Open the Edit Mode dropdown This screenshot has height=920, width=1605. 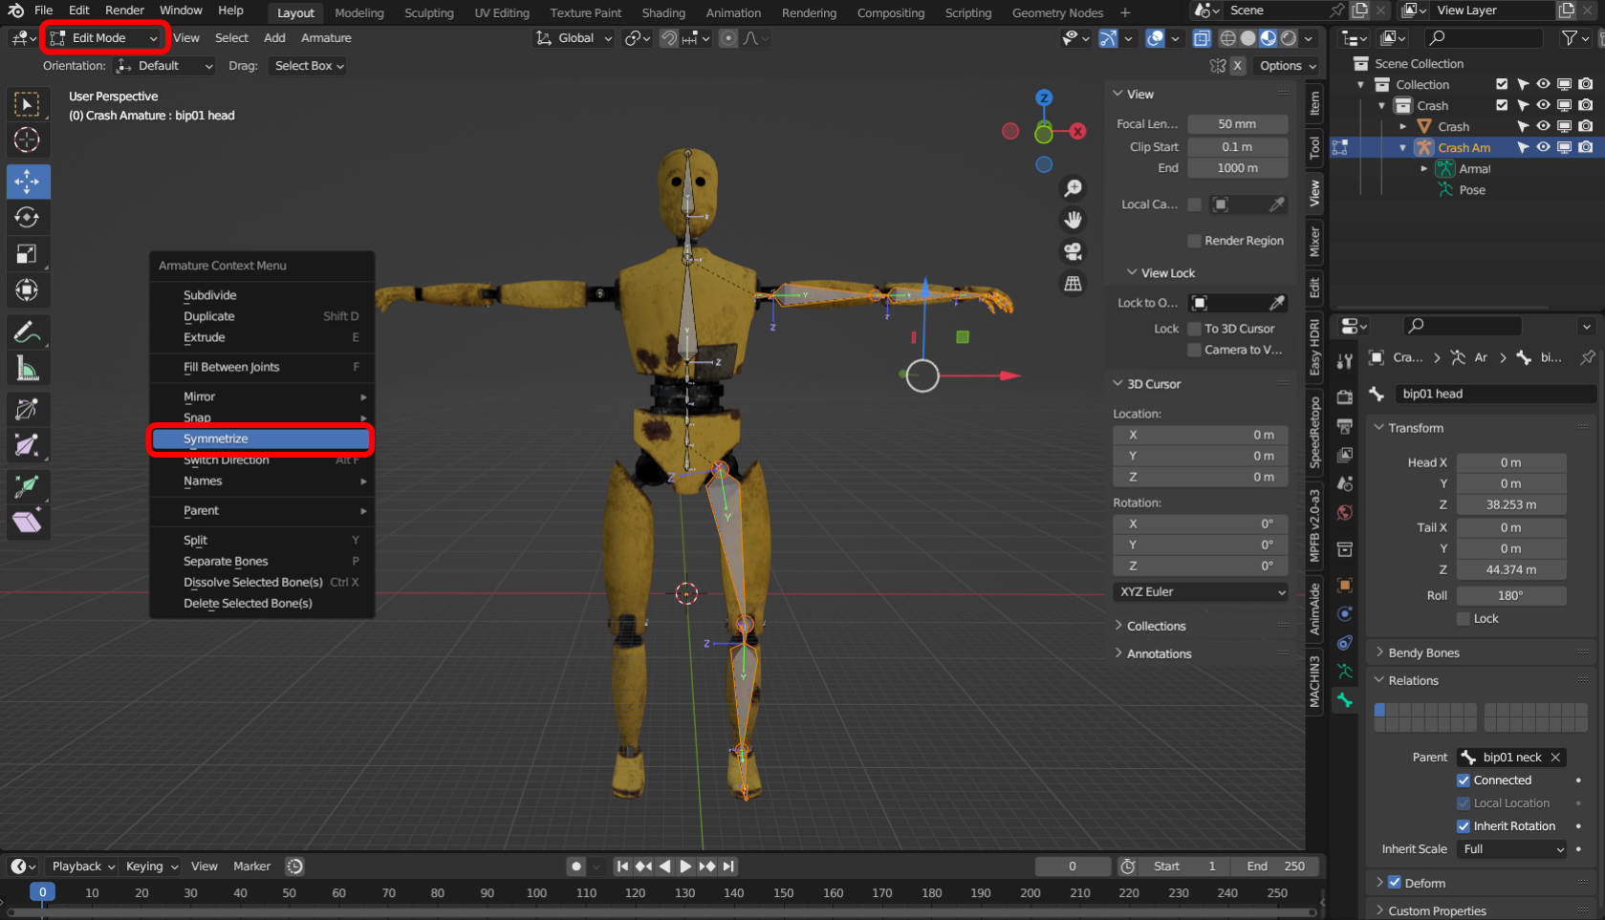[104, 38]
